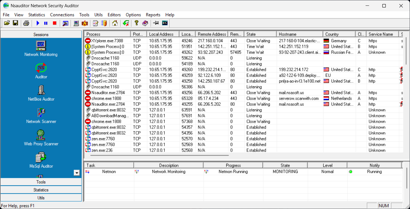Screen dimensions: 410x209
Task: Open the Auditor session icon
Action: (x=41, y=71)
